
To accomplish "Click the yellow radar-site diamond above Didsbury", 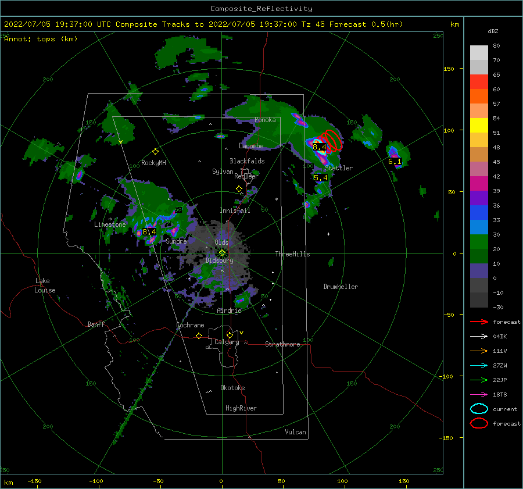I will (222, 253).
